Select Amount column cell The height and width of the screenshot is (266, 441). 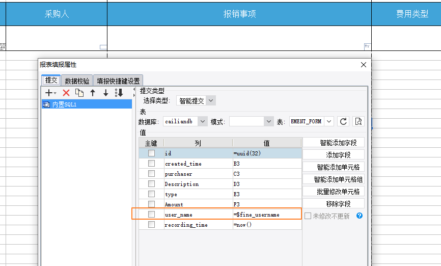click(x=198, y=204)
